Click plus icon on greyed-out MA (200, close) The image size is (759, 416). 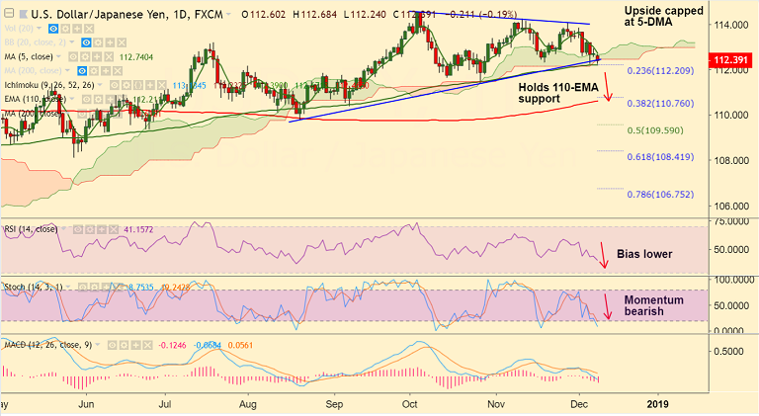tap(106, 70)
